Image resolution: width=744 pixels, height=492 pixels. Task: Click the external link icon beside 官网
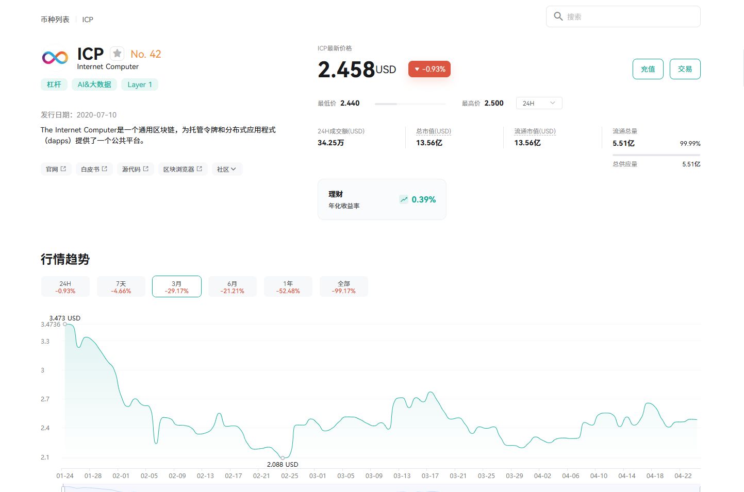(63, 168)
